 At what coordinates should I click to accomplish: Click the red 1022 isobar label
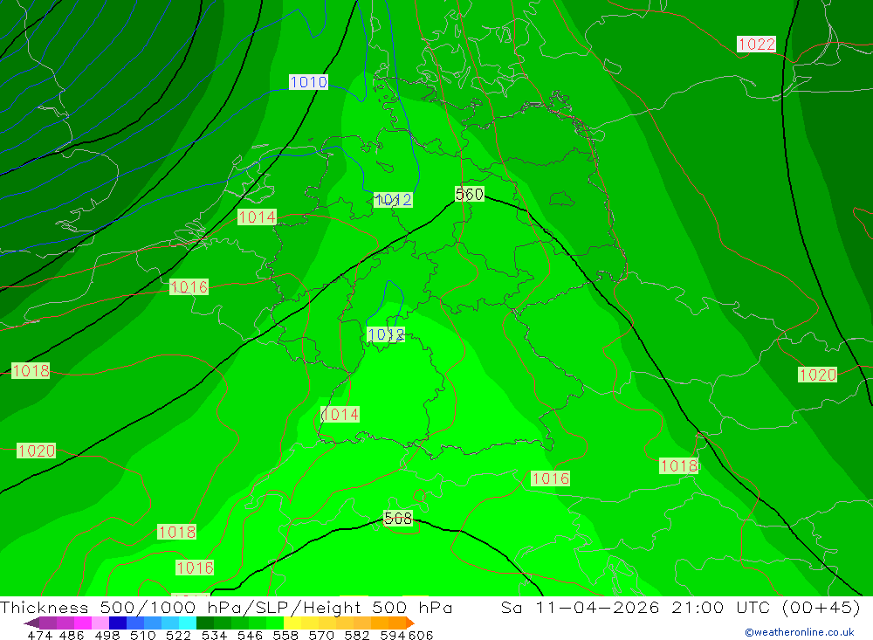pyautogui.click(x=756, y=44)
